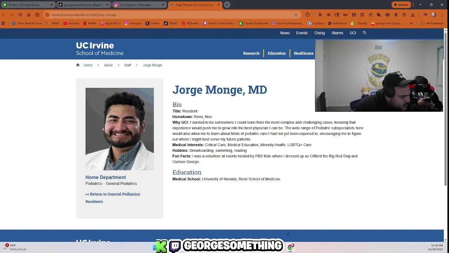Open the Netflix bookmark
The width and height of the screenshot is (449, 253).
click(89, 24)
